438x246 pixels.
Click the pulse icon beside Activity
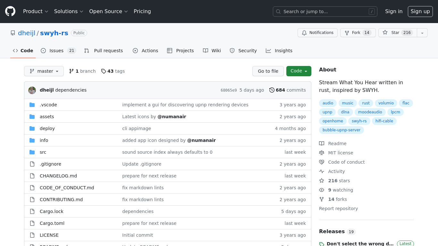point(322,171)
